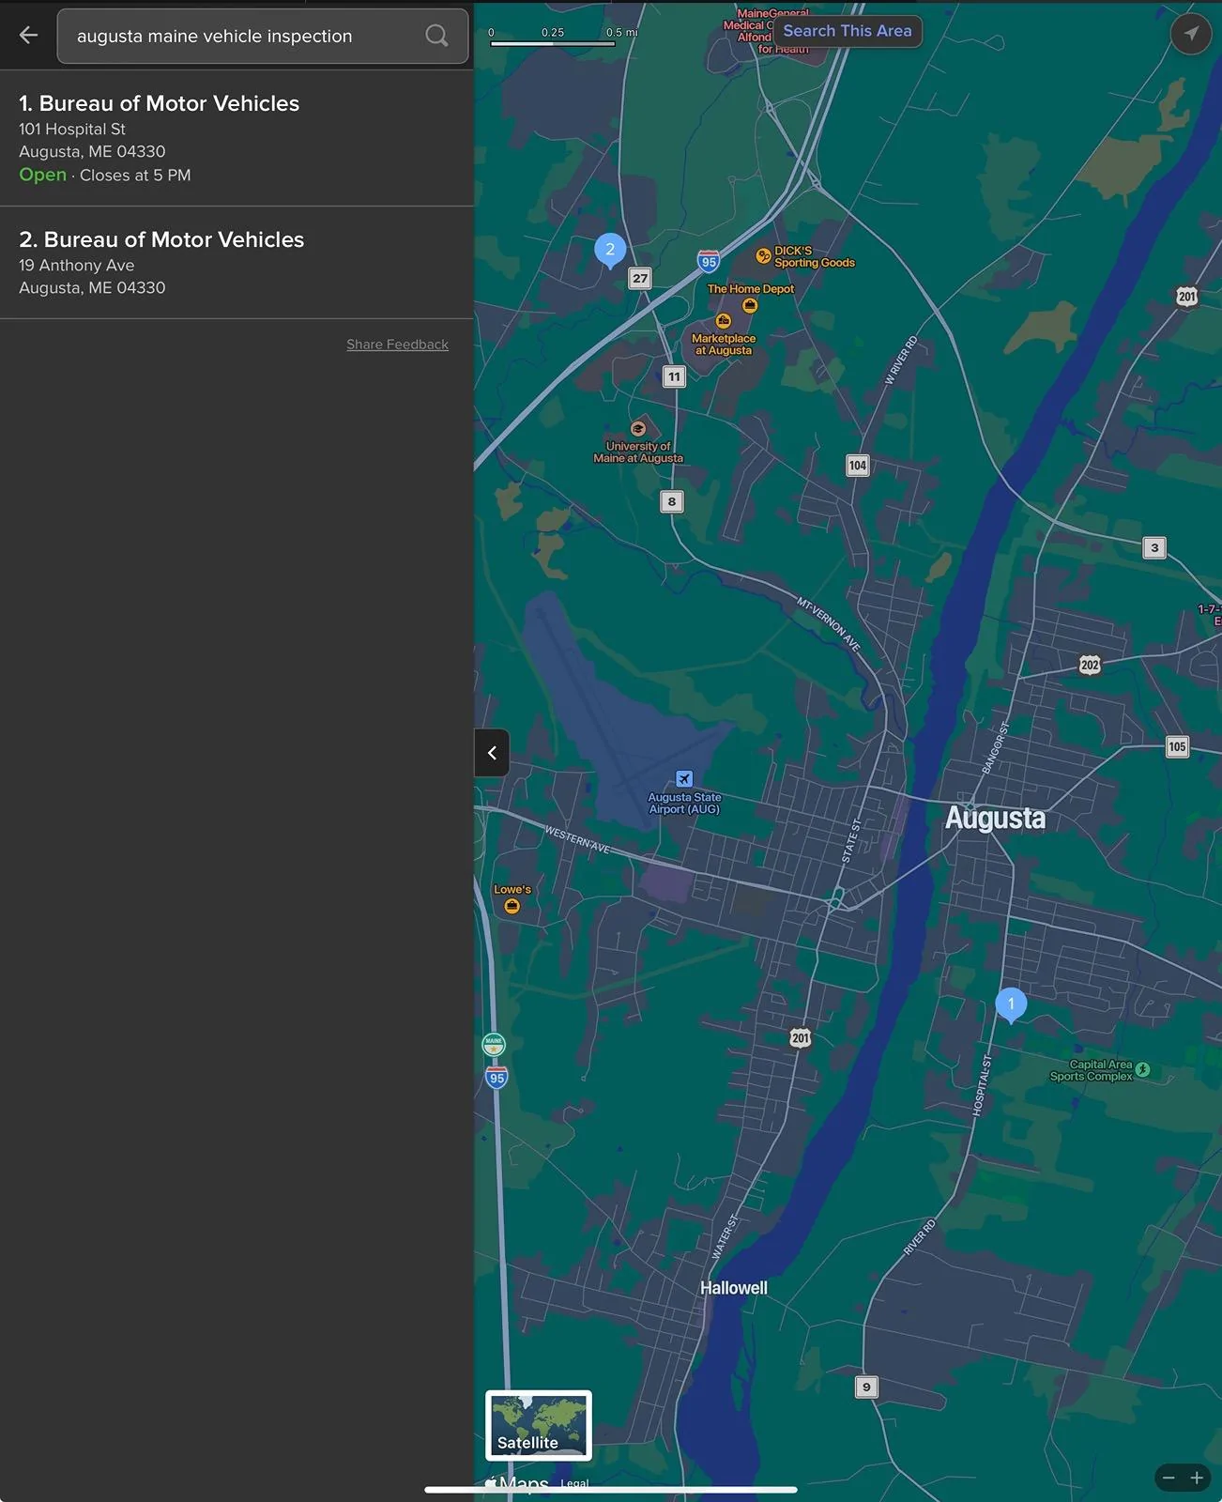Open result 2 Bureau of Motor Vehicles
This screenshot has height=1502, width=1222.
[237, 263]
